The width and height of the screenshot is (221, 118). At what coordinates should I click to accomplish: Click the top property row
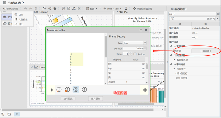(127, 68)
